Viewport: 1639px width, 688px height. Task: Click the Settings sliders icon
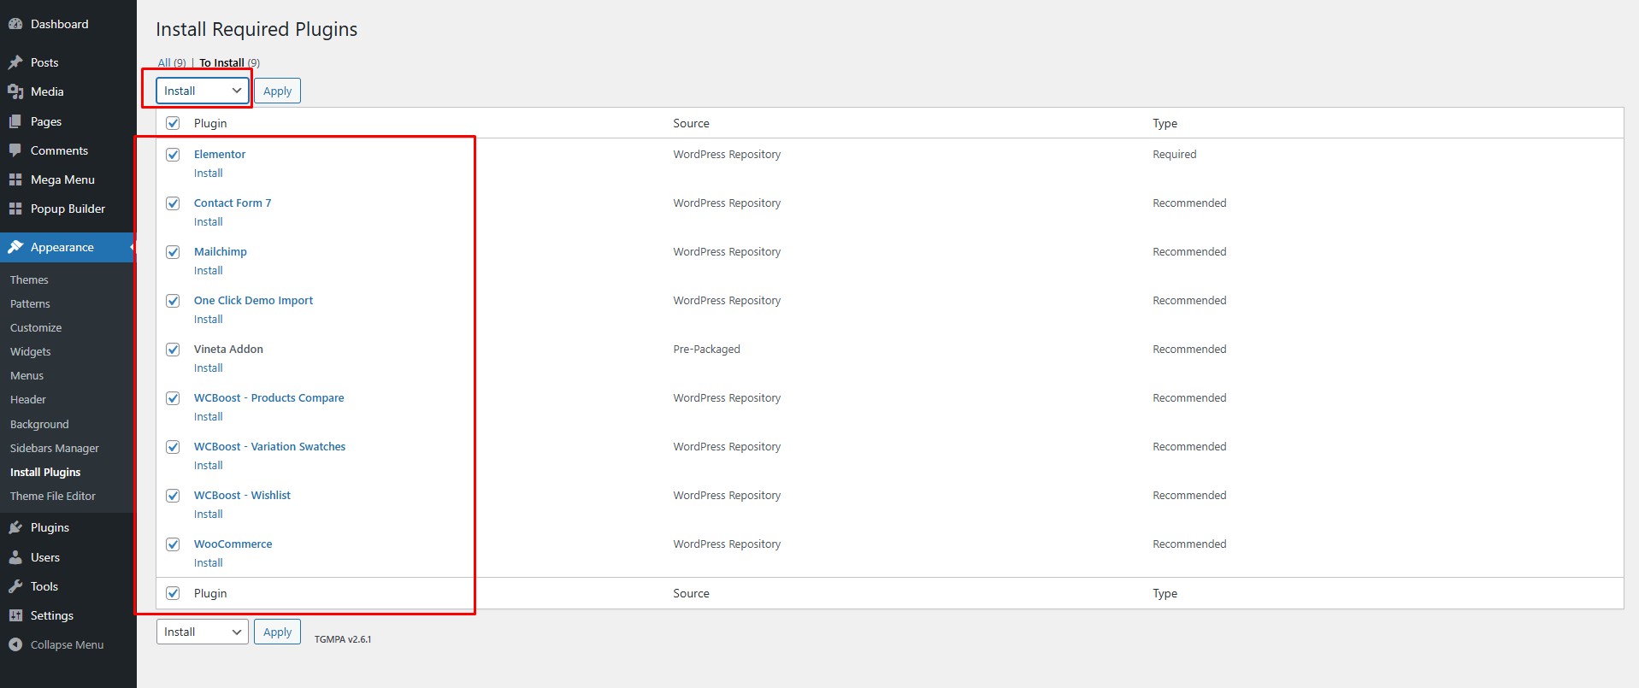pyautogui.click(x=15, y=615)
